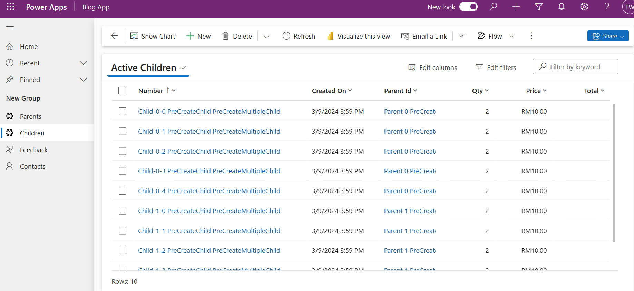Focus the Filter by keyword box
The height and width of the screenshot is (291, 634).
pos(575,66)
